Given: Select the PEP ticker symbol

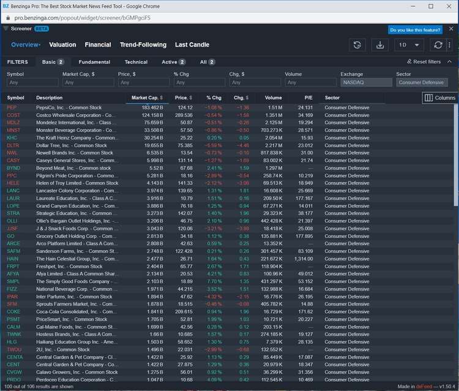Looking at the screenshot, I should [x=12, y=108].
